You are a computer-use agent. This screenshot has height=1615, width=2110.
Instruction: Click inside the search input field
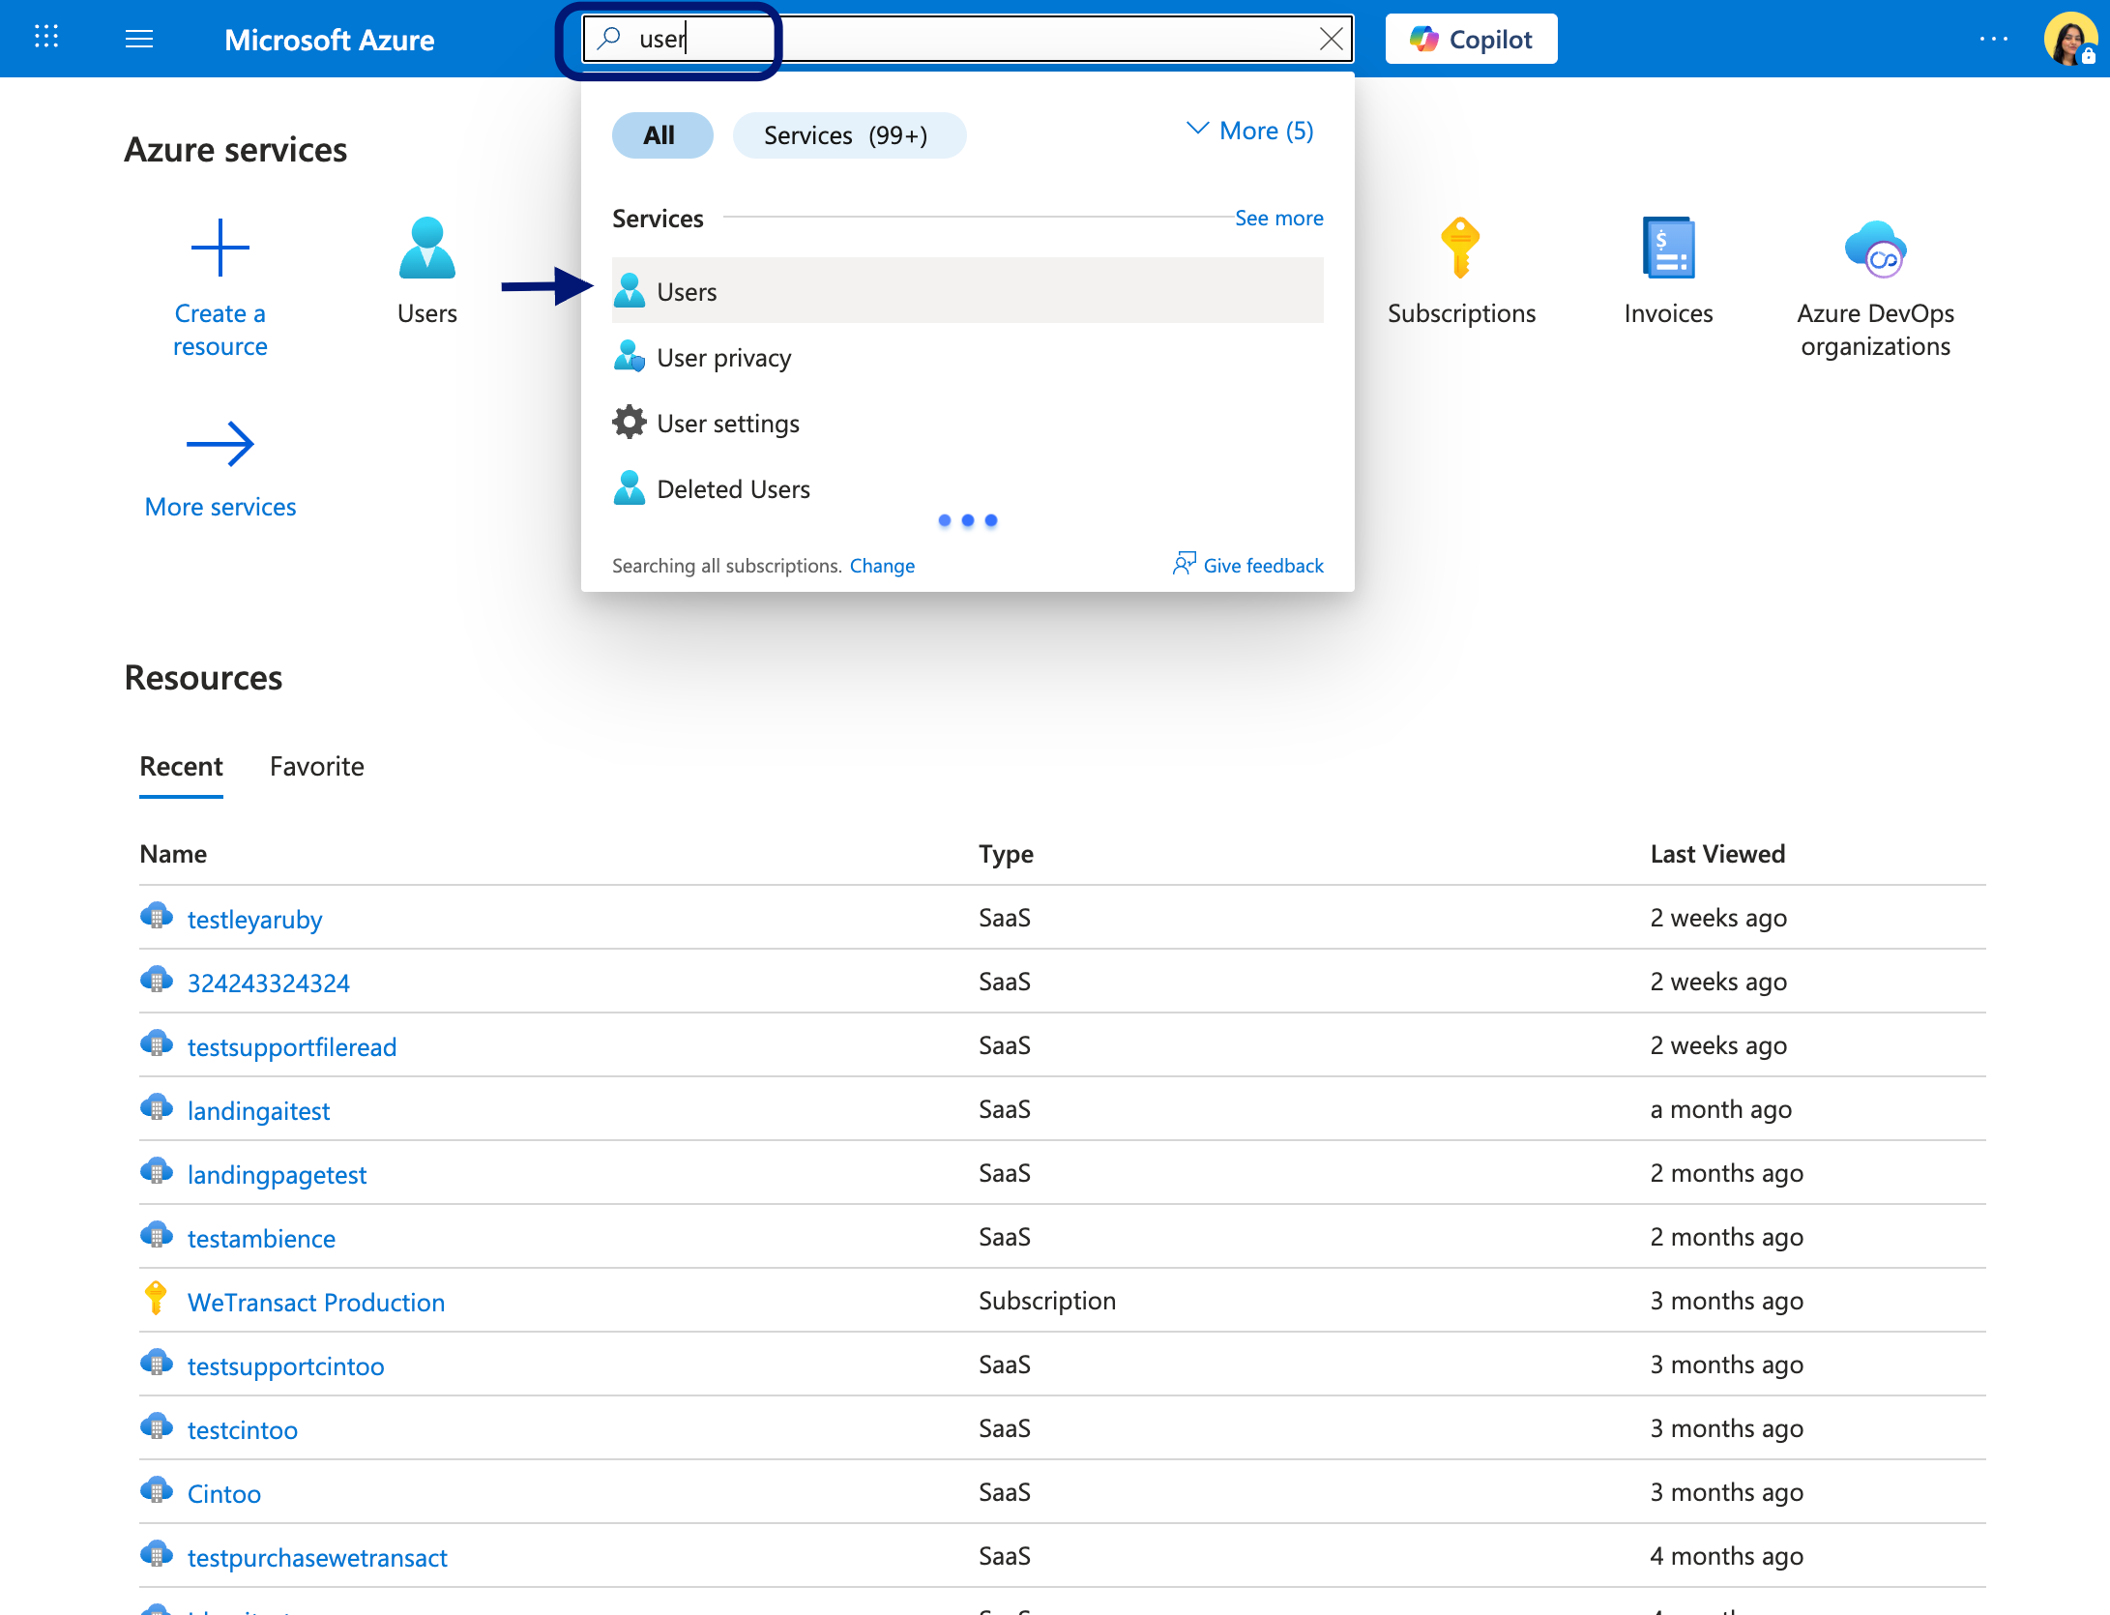(x=967, y=39)
